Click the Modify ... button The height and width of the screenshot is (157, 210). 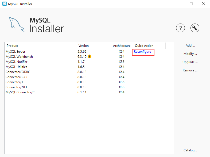pos(190,54)
